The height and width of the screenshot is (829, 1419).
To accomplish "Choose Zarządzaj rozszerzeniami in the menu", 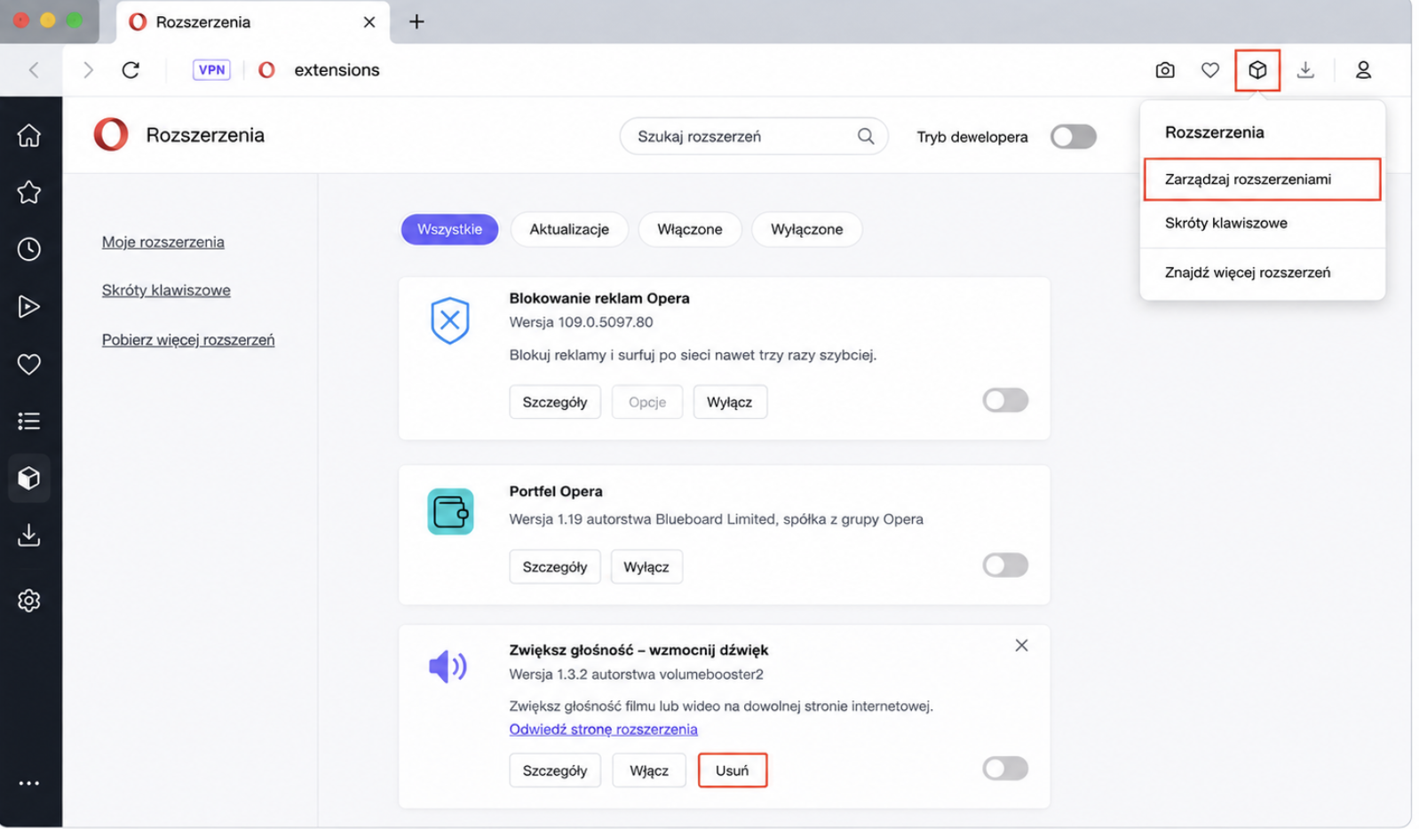I will point(1262,179).
